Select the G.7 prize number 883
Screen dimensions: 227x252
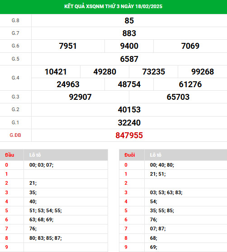click(x=129, y=33)
